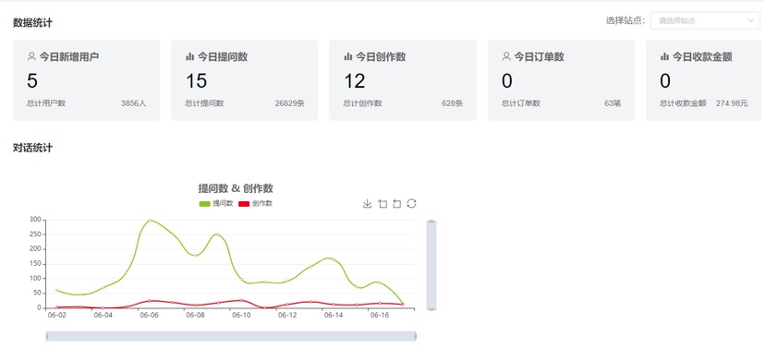
Task: Click the 今日创作数 card title
Action: click(x=381, y=56)
